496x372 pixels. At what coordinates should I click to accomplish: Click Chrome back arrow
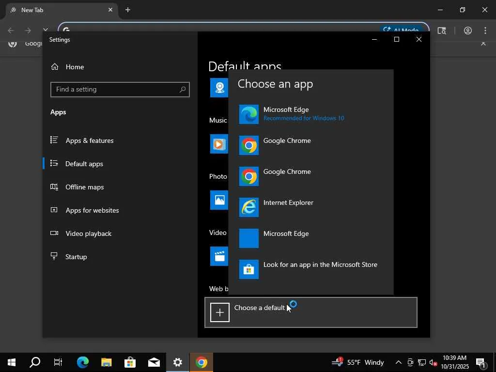pyautogui.click(x=11, y=31)
